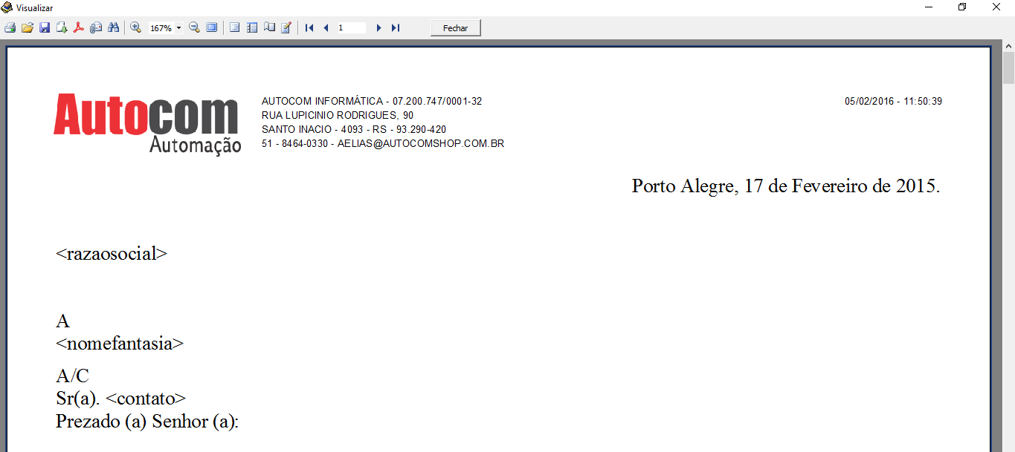
Task: Toggle the thumbnails panel icon
Action: (252, 27)
